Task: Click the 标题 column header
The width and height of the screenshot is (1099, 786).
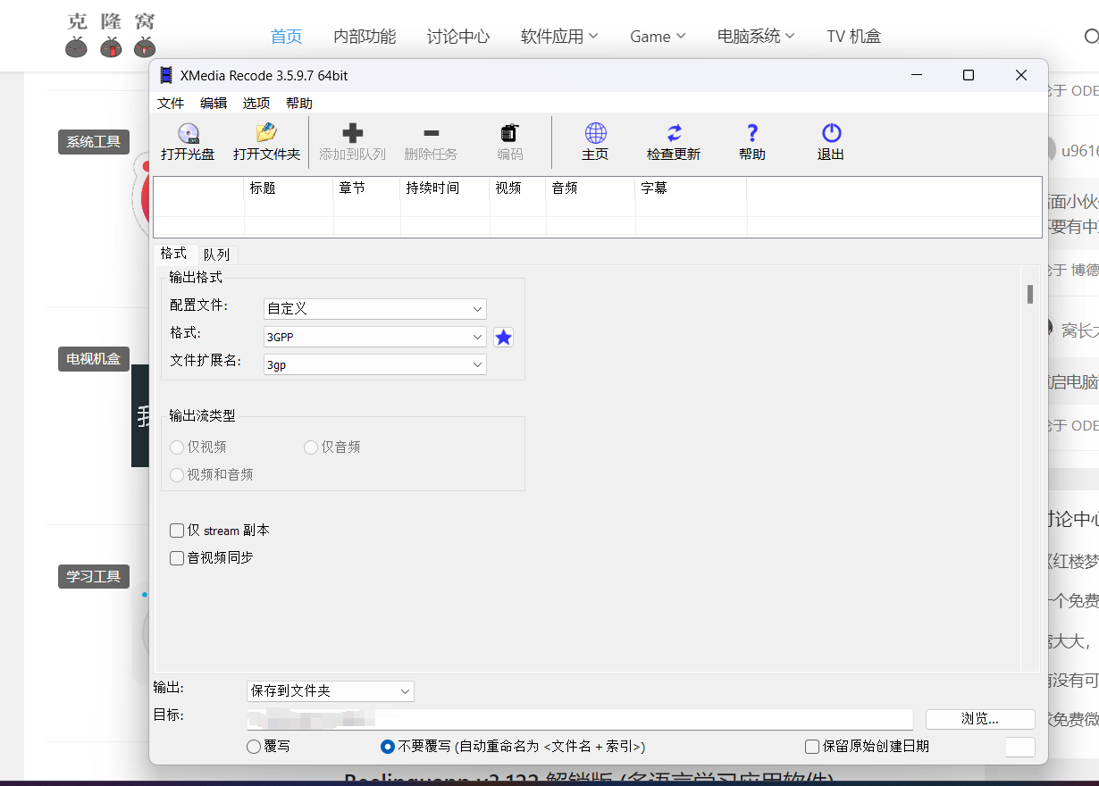Action: 289,188
